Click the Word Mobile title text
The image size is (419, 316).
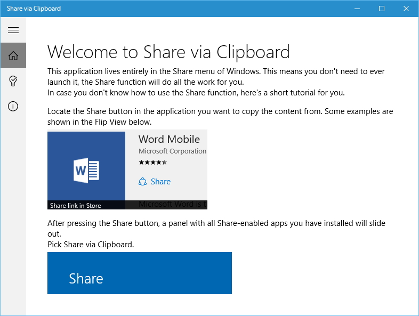pos(169,139)
